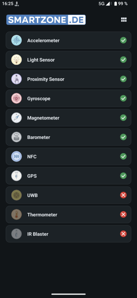Image resolution: width=137 pixels, height=298 pixels.
Task: Select the Barometer gauge icon
Action: click(x=17, y=137)
